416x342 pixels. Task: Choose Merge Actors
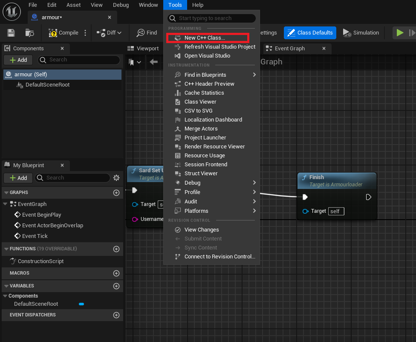(x=211, y=129)
